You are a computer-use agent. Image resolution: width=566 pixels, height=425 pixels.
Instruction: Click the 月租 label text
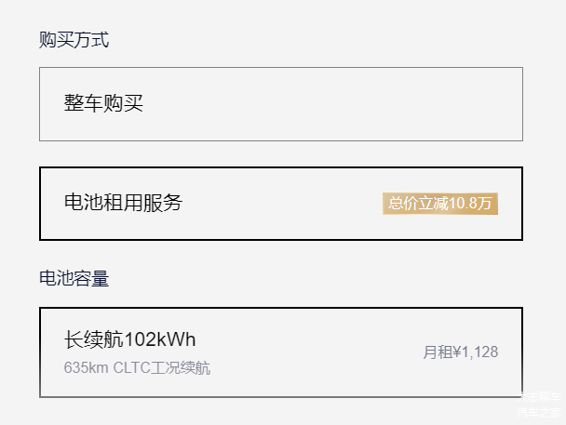[437, 352]
